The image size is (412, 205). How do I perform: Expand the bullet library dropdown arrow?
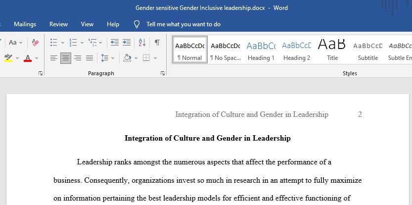[62, 43]
